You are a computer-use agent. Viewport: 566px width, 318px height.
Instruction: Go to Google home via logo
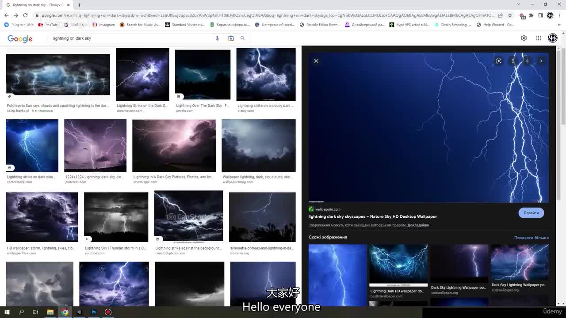tap(20, 39)
